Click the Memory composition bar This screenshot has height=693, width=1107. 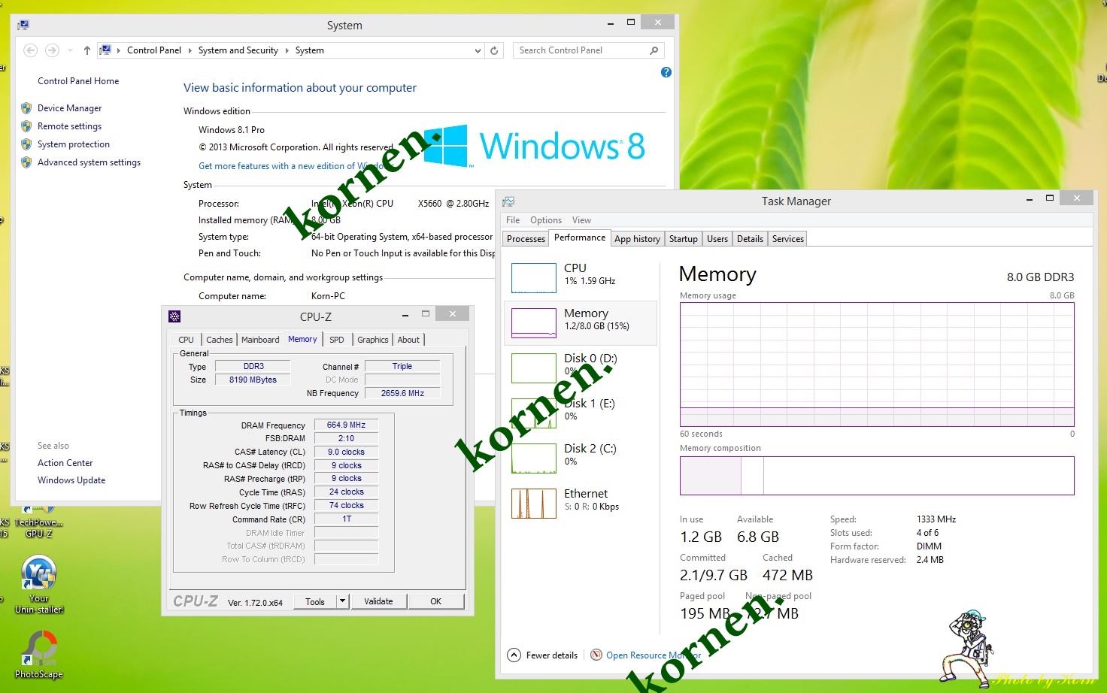pos(877,476)
